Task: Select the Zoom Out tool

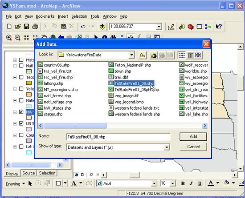Action: 17,38
